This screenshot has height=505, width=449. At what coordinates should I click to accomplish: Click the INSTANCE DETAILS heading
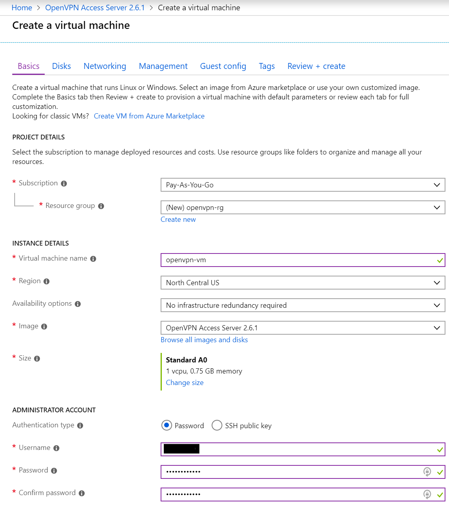click(40, 243)
